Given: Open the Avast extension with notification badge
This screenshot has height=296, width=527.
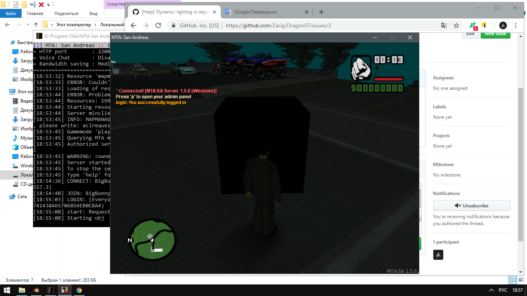Looking at the screenshot, I should [472, 25].
